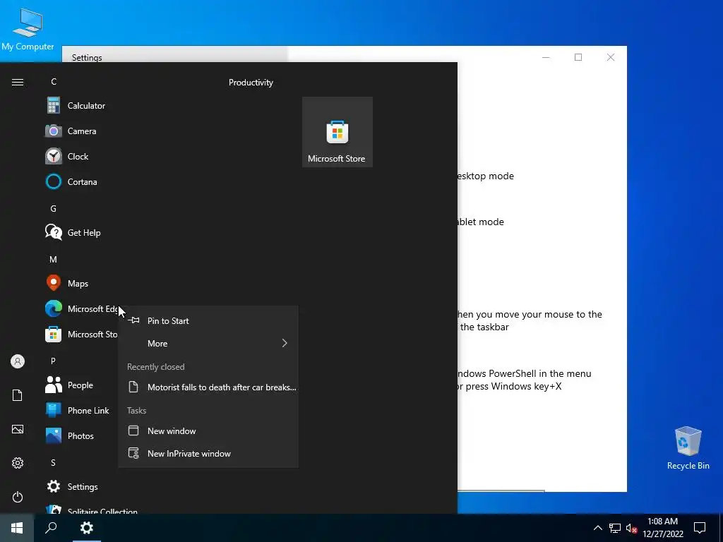Open taskbar Search magnifier
723x542 pixels.
[51, 528]
